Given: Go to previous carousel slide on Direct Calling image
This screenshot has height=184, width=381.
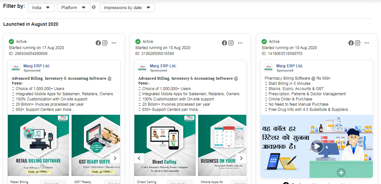Looking at the screenshot, I should 139,158.
